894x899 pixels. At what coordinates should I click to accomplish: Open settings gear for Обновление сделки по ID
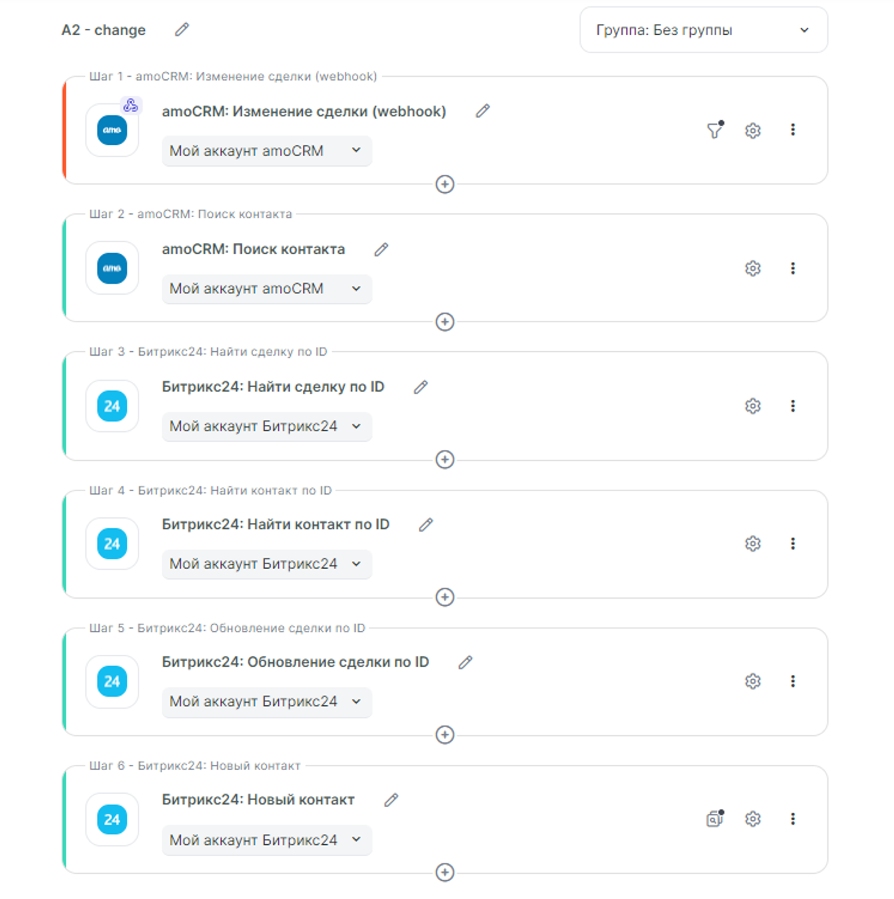752,681
